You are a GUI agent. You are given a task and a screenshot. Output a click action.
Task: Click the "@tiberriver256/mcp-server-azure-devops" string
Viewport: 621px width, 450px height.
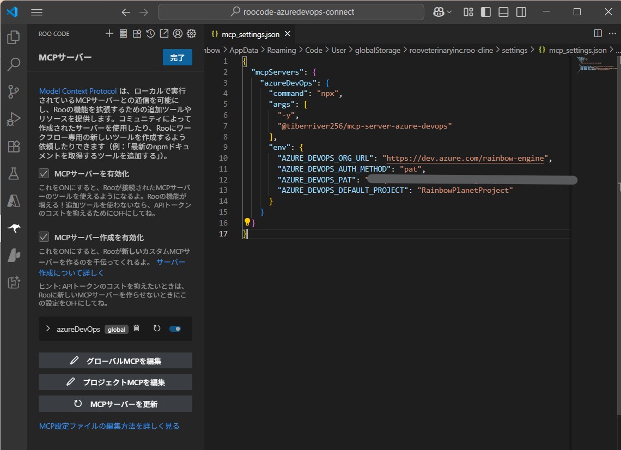tap(365, 126)
